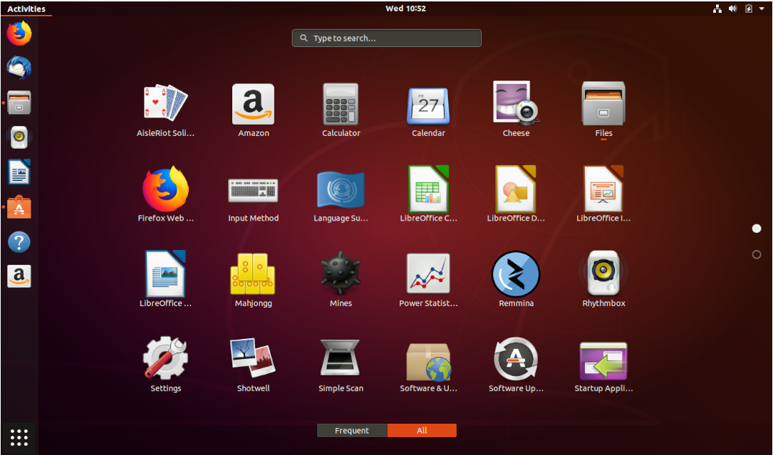The width and height of the screenshot is (773, 455).
Task: Switch to the Frequent apps tab
Action: [352, 430]
